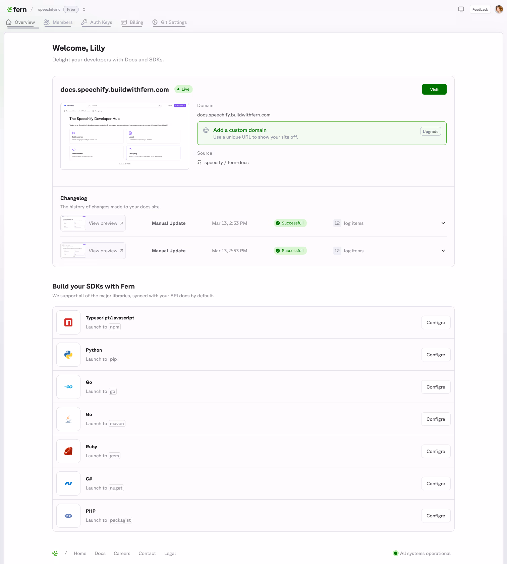The image size is (507, 564).
Task: Click the npm icon for Typescript/Javascript
Action: pos(68,322)
